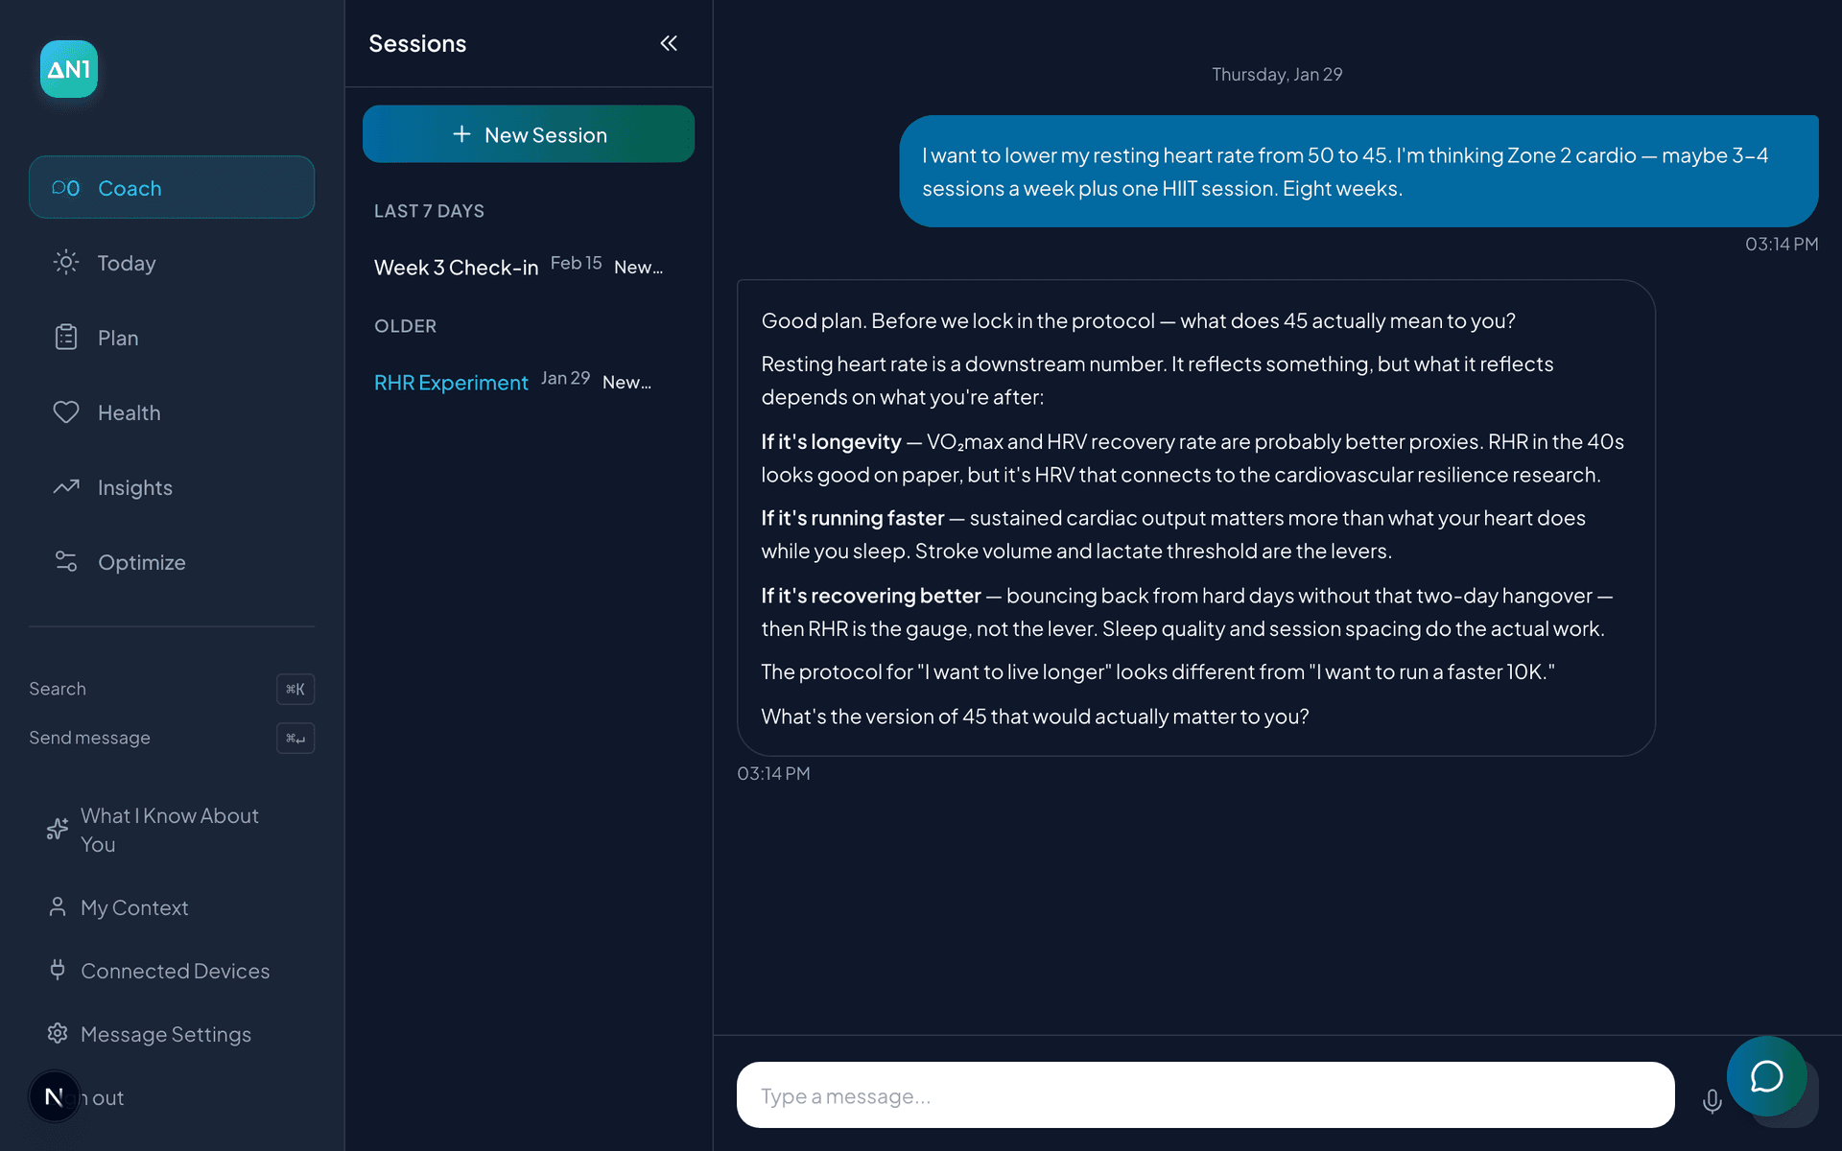Open What I Know About You
The width and height of the screenshot is (1842, 1151).
click(169, 830)
